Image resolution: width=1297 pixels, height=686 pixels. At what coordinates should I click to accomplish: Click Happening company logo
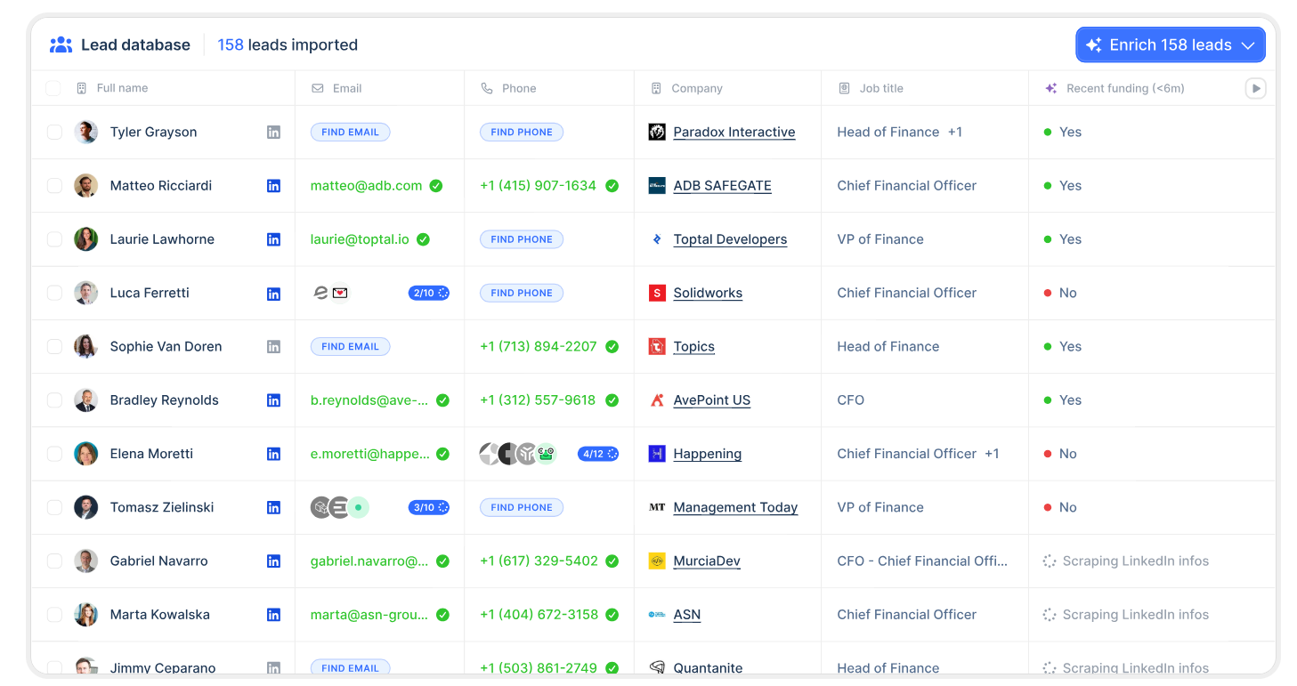[657, 454]
